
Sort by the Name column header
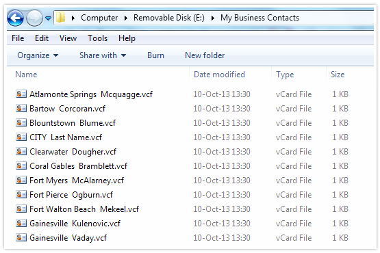coord(26,75)
